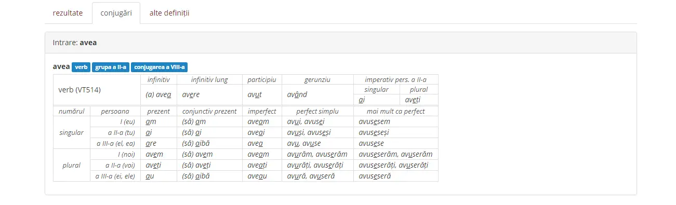Select the cell avuserăm, avuseserăm

tap(395, 154)
